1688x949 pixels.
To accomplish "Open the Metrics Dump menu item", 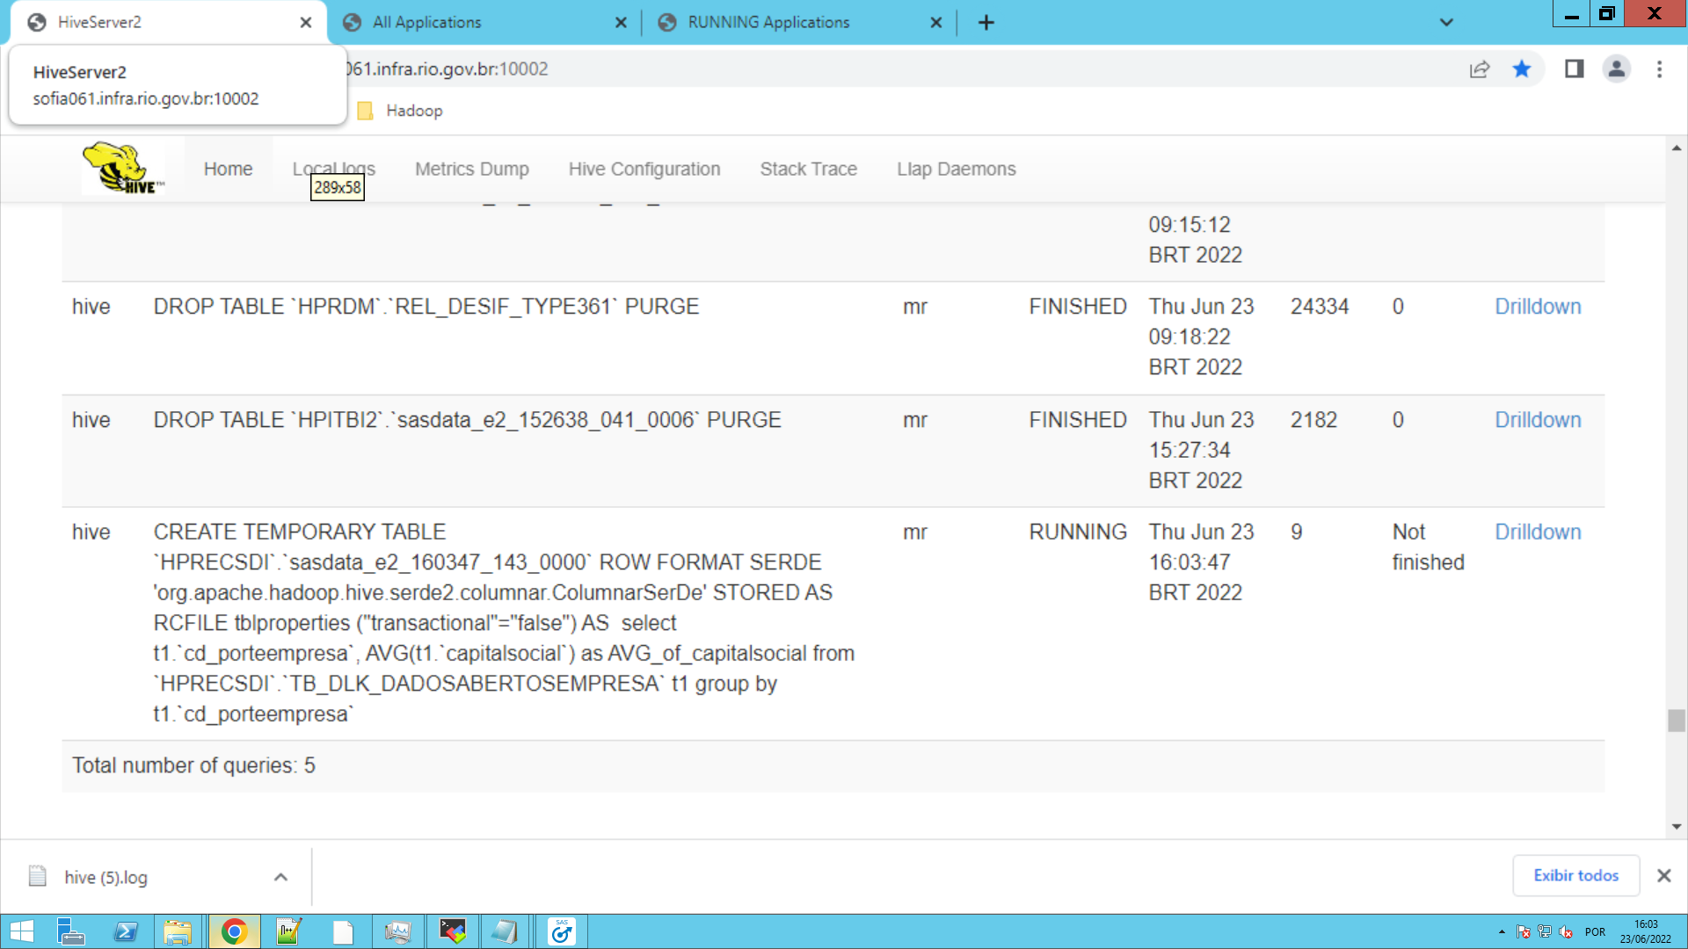I will click(472, 169).
